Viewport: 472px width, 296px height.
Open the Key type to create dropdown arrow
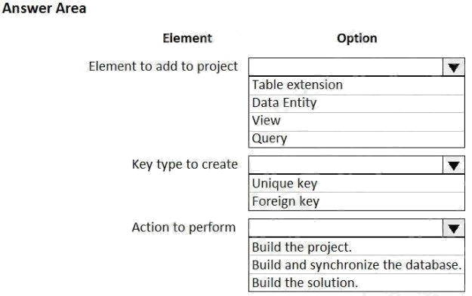pyautogui.click(x=454, y=165)
